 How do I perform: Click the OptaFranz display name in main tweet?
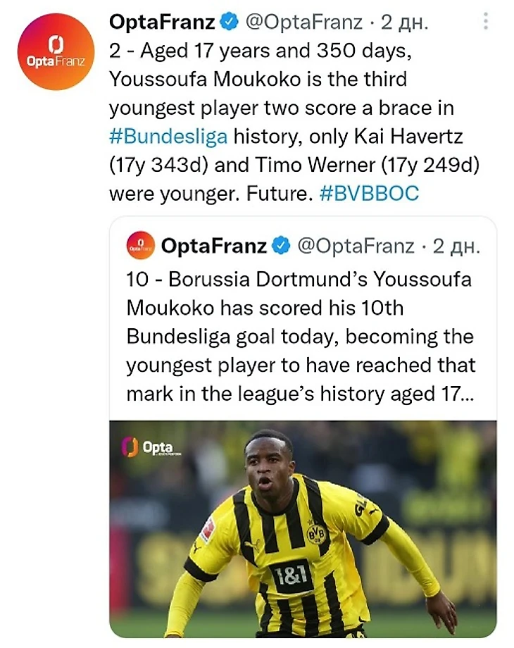[162, 22]
